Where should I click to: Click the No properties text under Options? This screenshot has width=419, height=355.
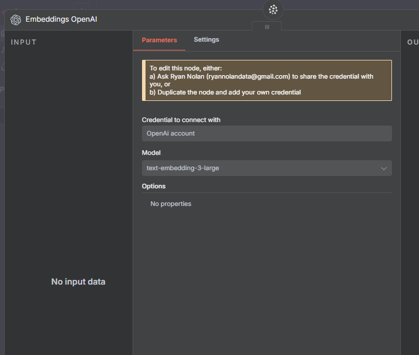pyautogui.click(x=171, y=204)
